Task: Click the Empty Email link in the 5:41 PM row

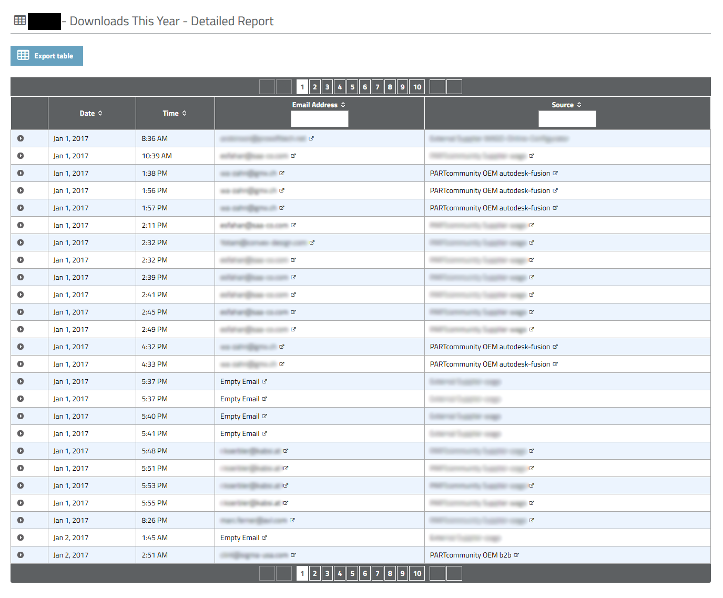Action: (240, 433)
